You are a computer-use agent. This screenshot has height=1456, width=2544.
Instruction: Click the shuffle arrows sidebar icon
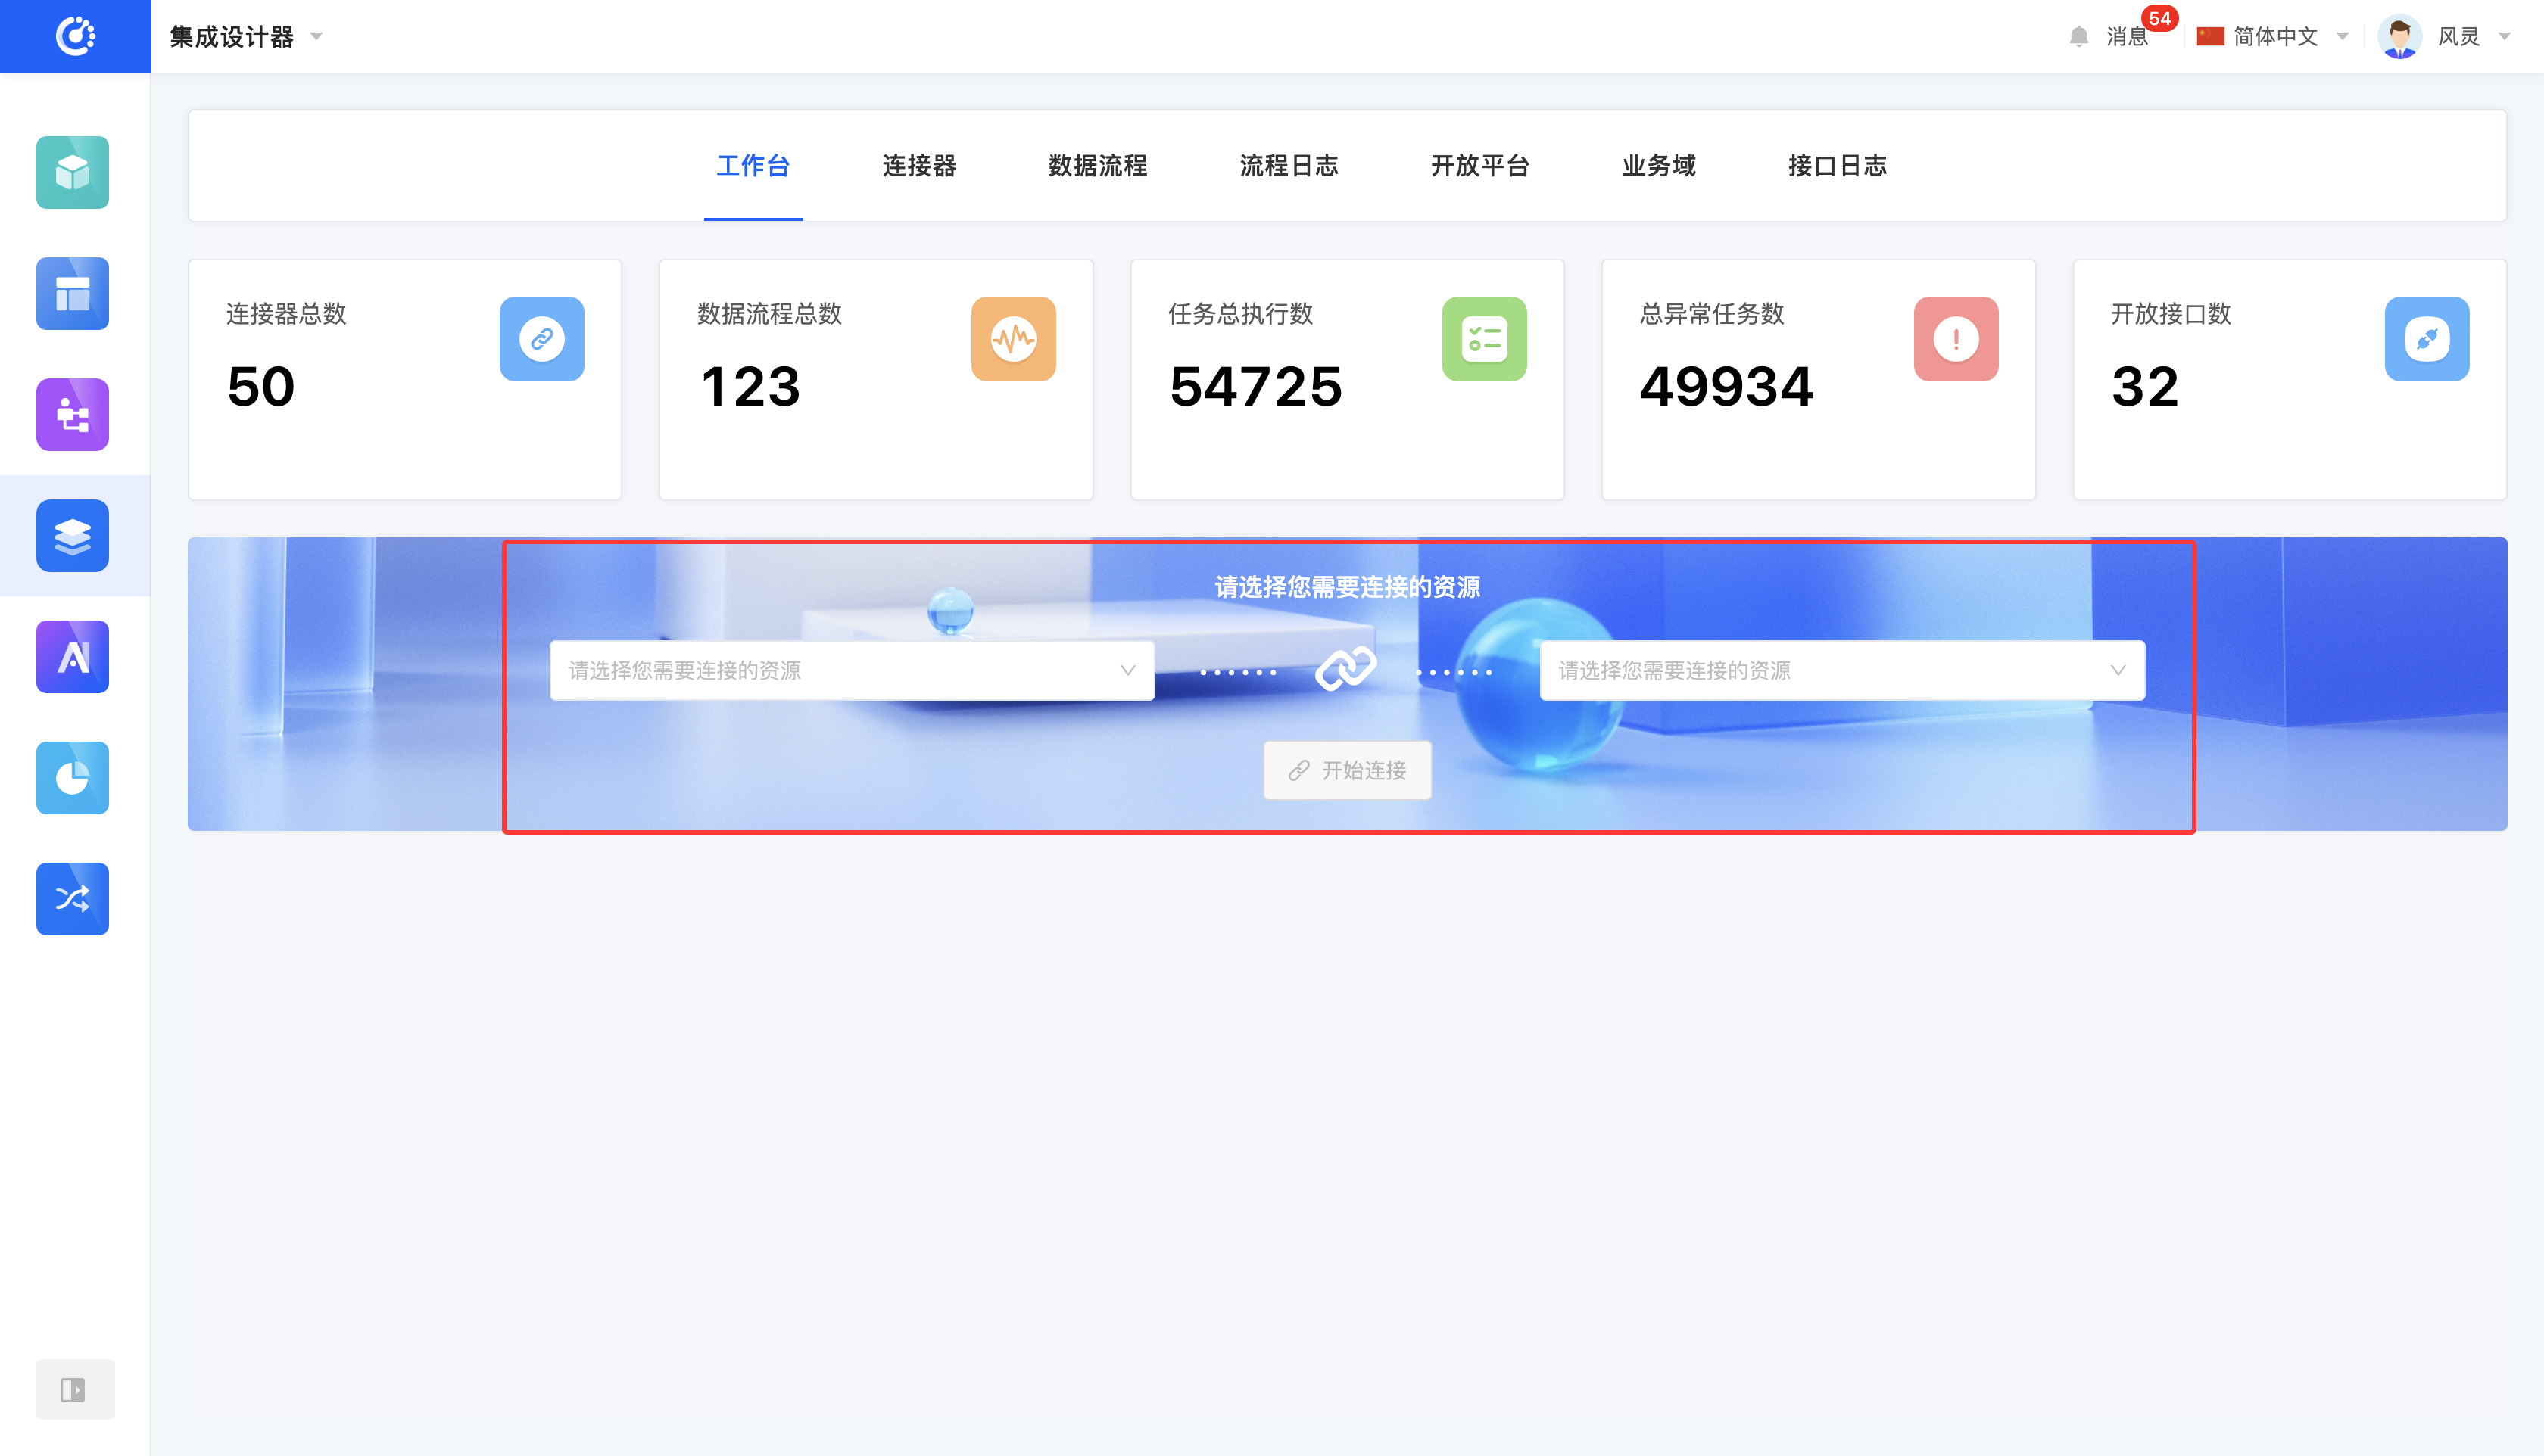[72, 898]
